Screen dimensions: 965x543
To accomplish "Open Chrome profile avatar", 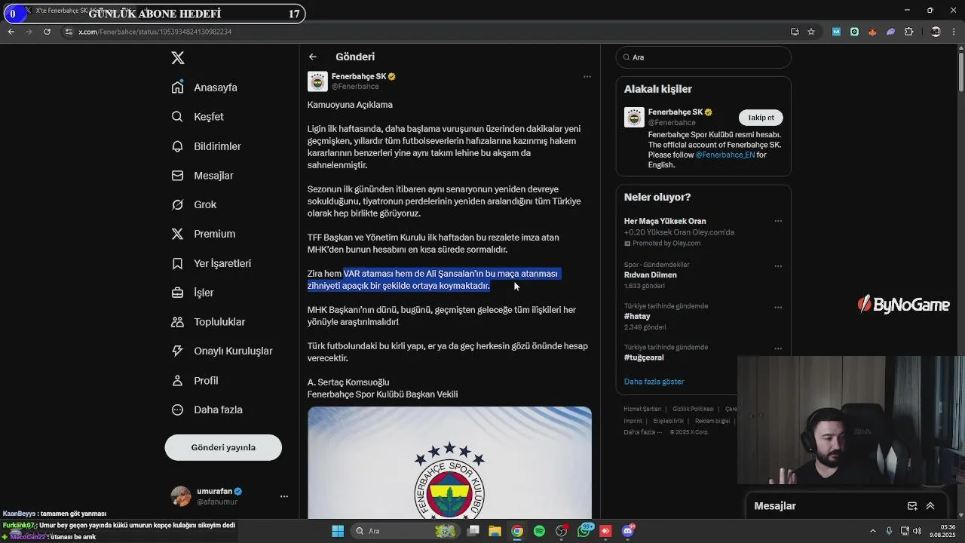I will 936,32.
